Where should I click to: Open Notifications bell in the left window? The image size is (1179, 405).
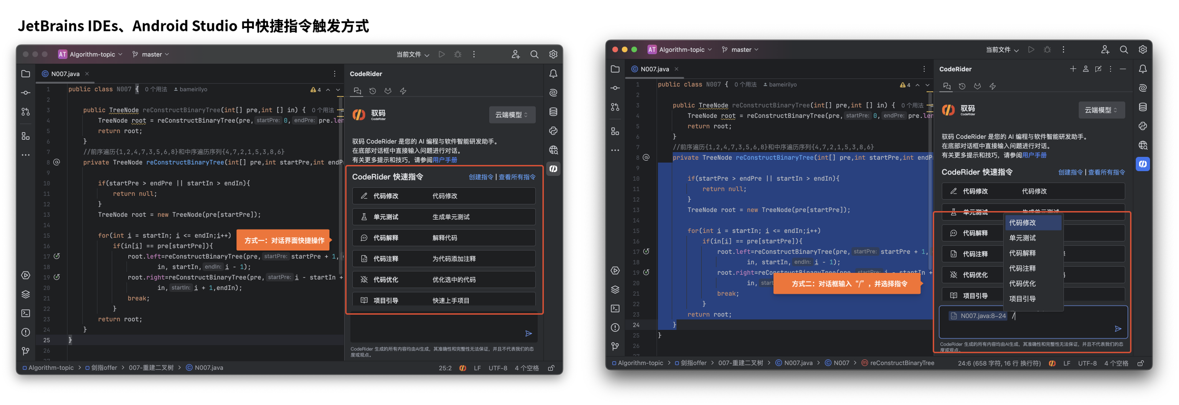pos(553,74)
